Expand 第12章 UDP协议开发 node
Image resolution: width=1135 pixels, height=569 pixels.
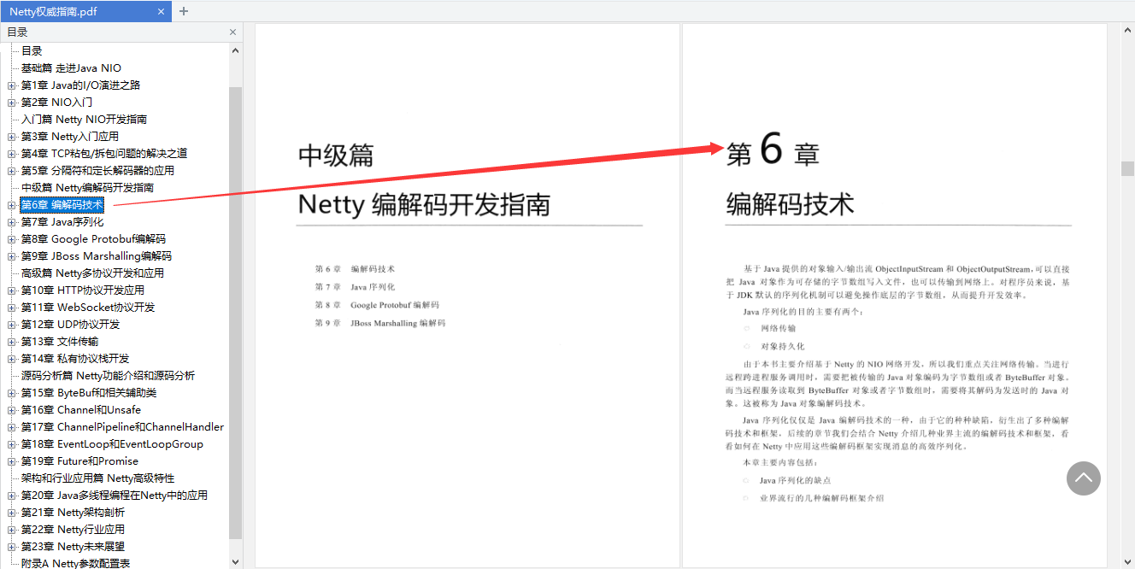(11, 325)
